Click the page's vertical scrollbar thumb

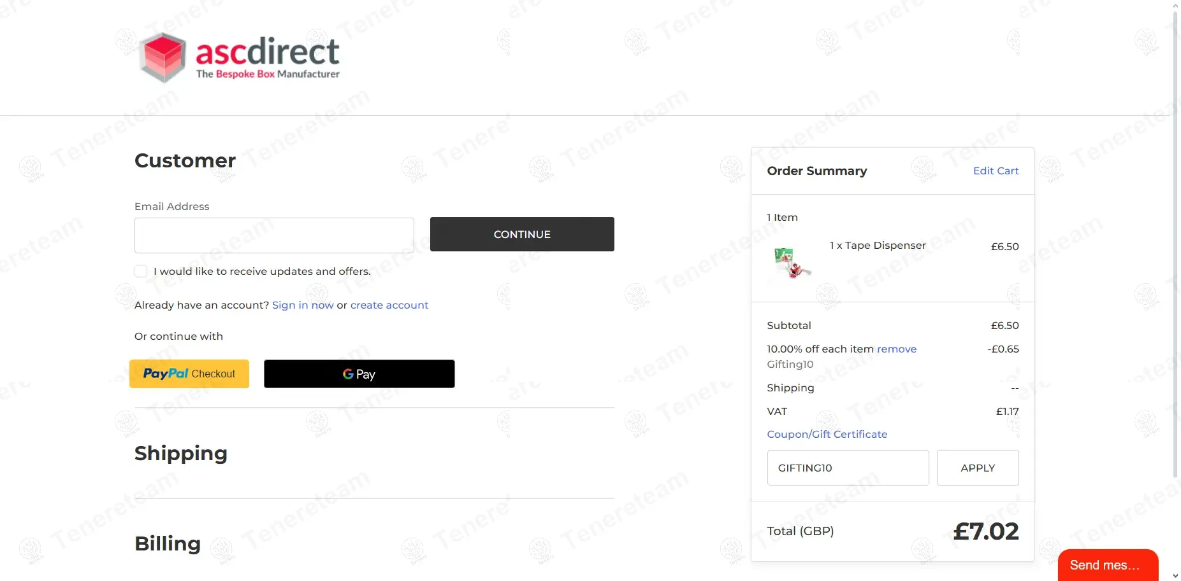coord(1176,242)
